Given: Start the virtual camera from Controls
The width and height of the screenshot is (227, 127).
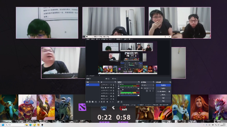Looking at the screenshot, I should click(162, 91).
